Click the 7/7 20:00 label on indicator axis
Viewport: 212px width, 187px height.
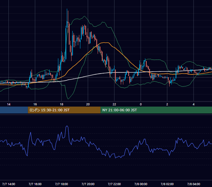tap(88, 184)
